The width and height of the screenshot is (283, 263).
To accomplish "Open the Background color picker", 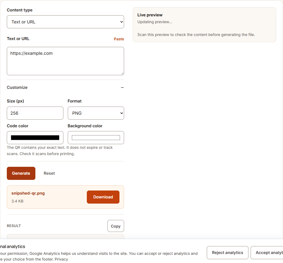I will pos(96,138).
